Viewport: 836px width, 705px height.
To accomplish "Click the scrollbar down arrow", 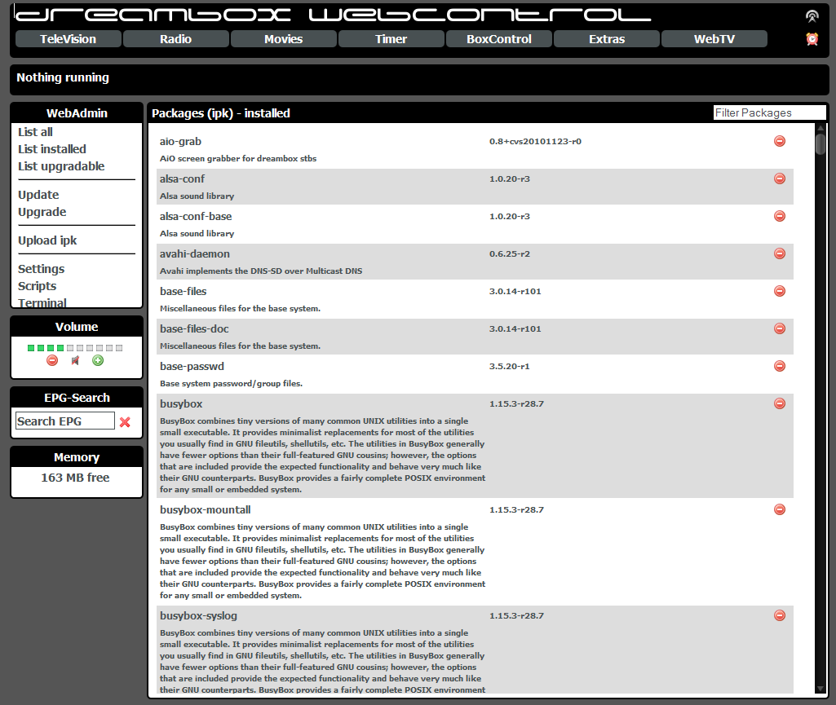I will point(821,689).
